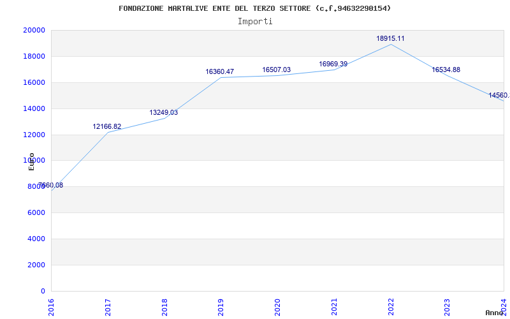Select the 16360.47 value for 2019

pos(219,72)
